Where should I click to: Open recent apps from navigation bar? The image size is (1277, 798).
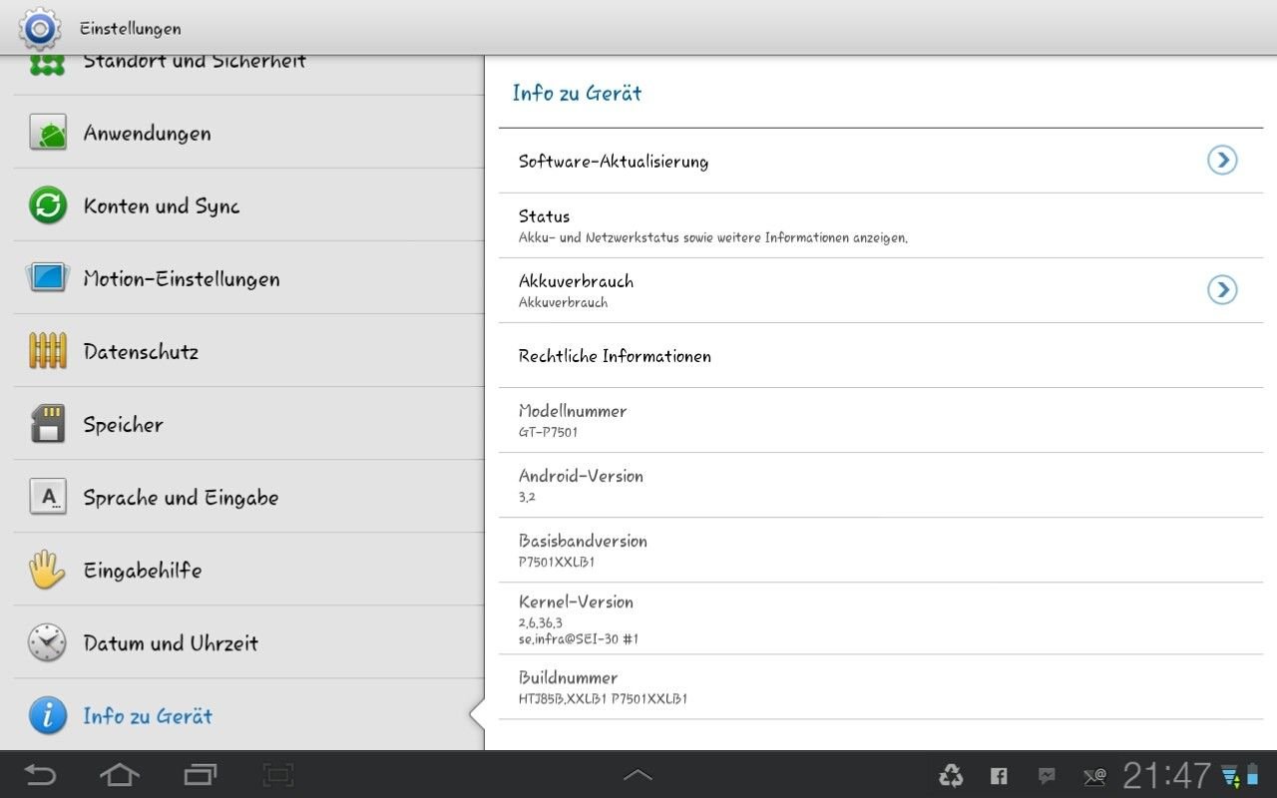pyautogui.click(x=200, y=774)
